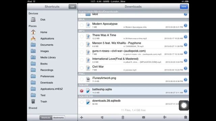Tap the SQLITE section header
Image resolution: width=216 pixels, height=121 pixels.
[133, 85]
